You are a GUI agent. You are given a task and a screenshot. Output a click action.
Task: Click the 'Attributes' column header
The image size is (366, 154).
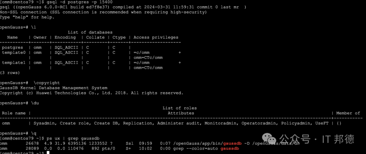point(181,113)
